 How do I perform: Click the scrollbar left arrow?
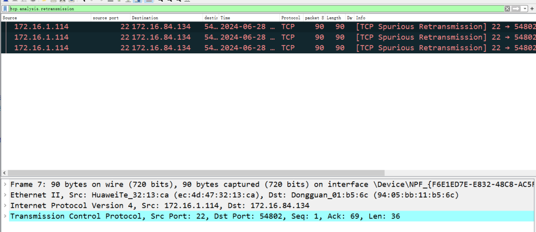5,173
